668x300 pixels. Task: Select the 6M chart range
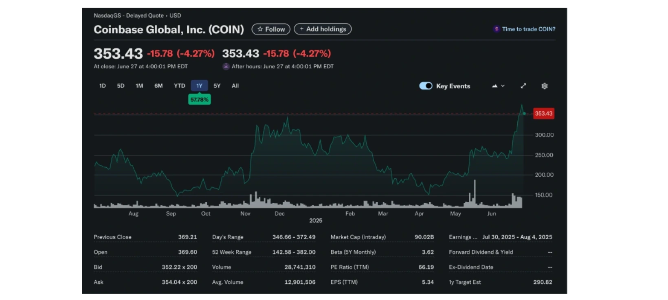point(158,86)
